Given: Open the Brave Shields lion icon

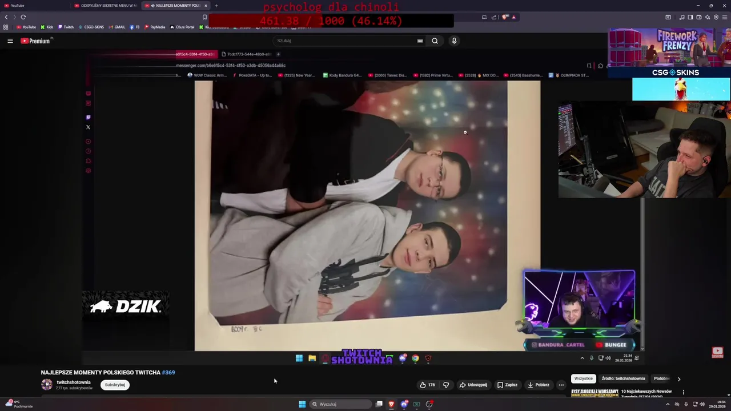Looking at the screenshot, I should pyautogui.click(x=505, y=17).
